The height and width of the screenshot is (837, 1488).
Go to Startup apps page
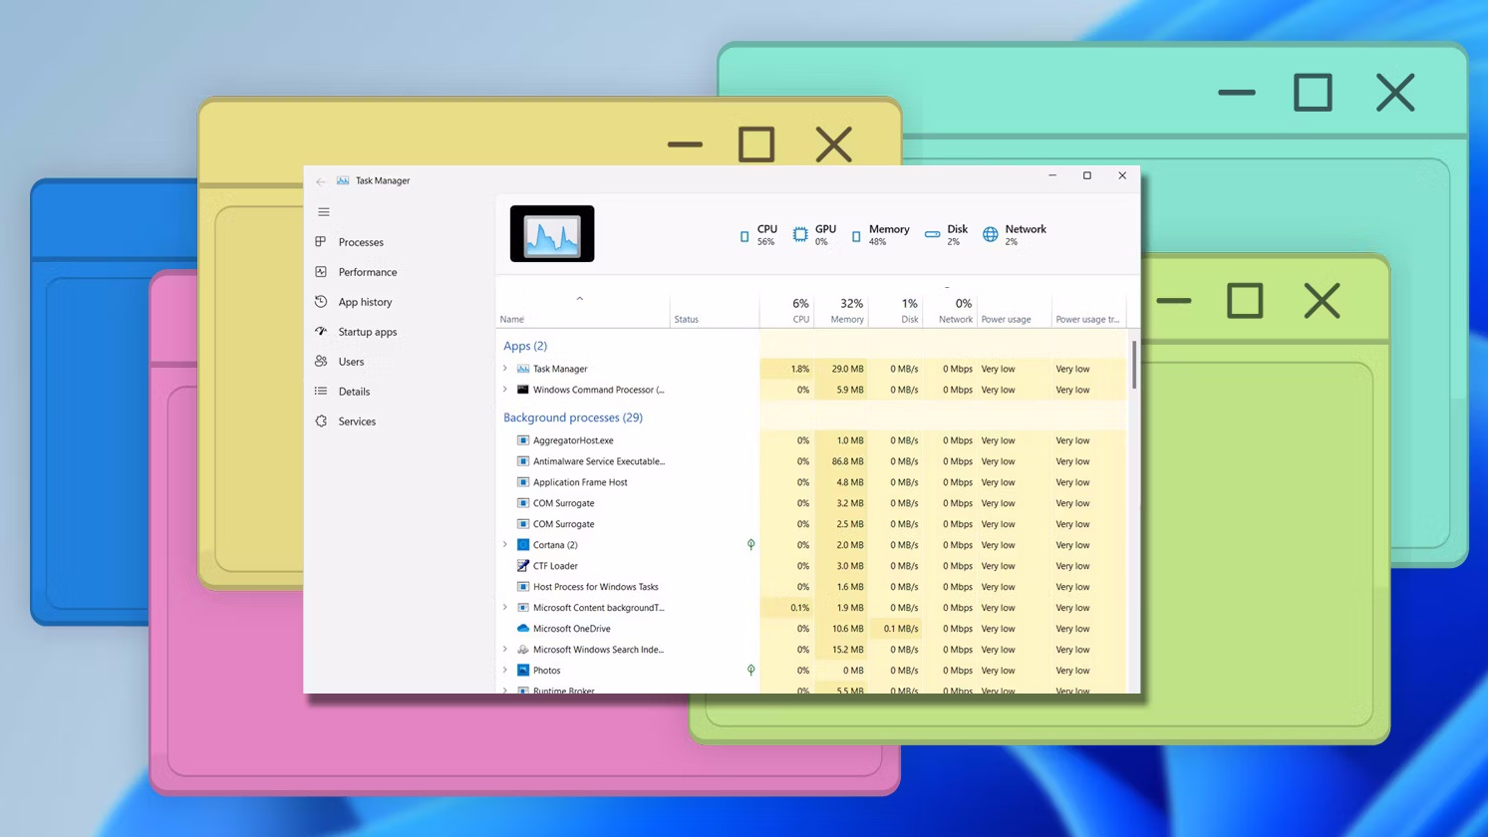[x=367, y=332]
